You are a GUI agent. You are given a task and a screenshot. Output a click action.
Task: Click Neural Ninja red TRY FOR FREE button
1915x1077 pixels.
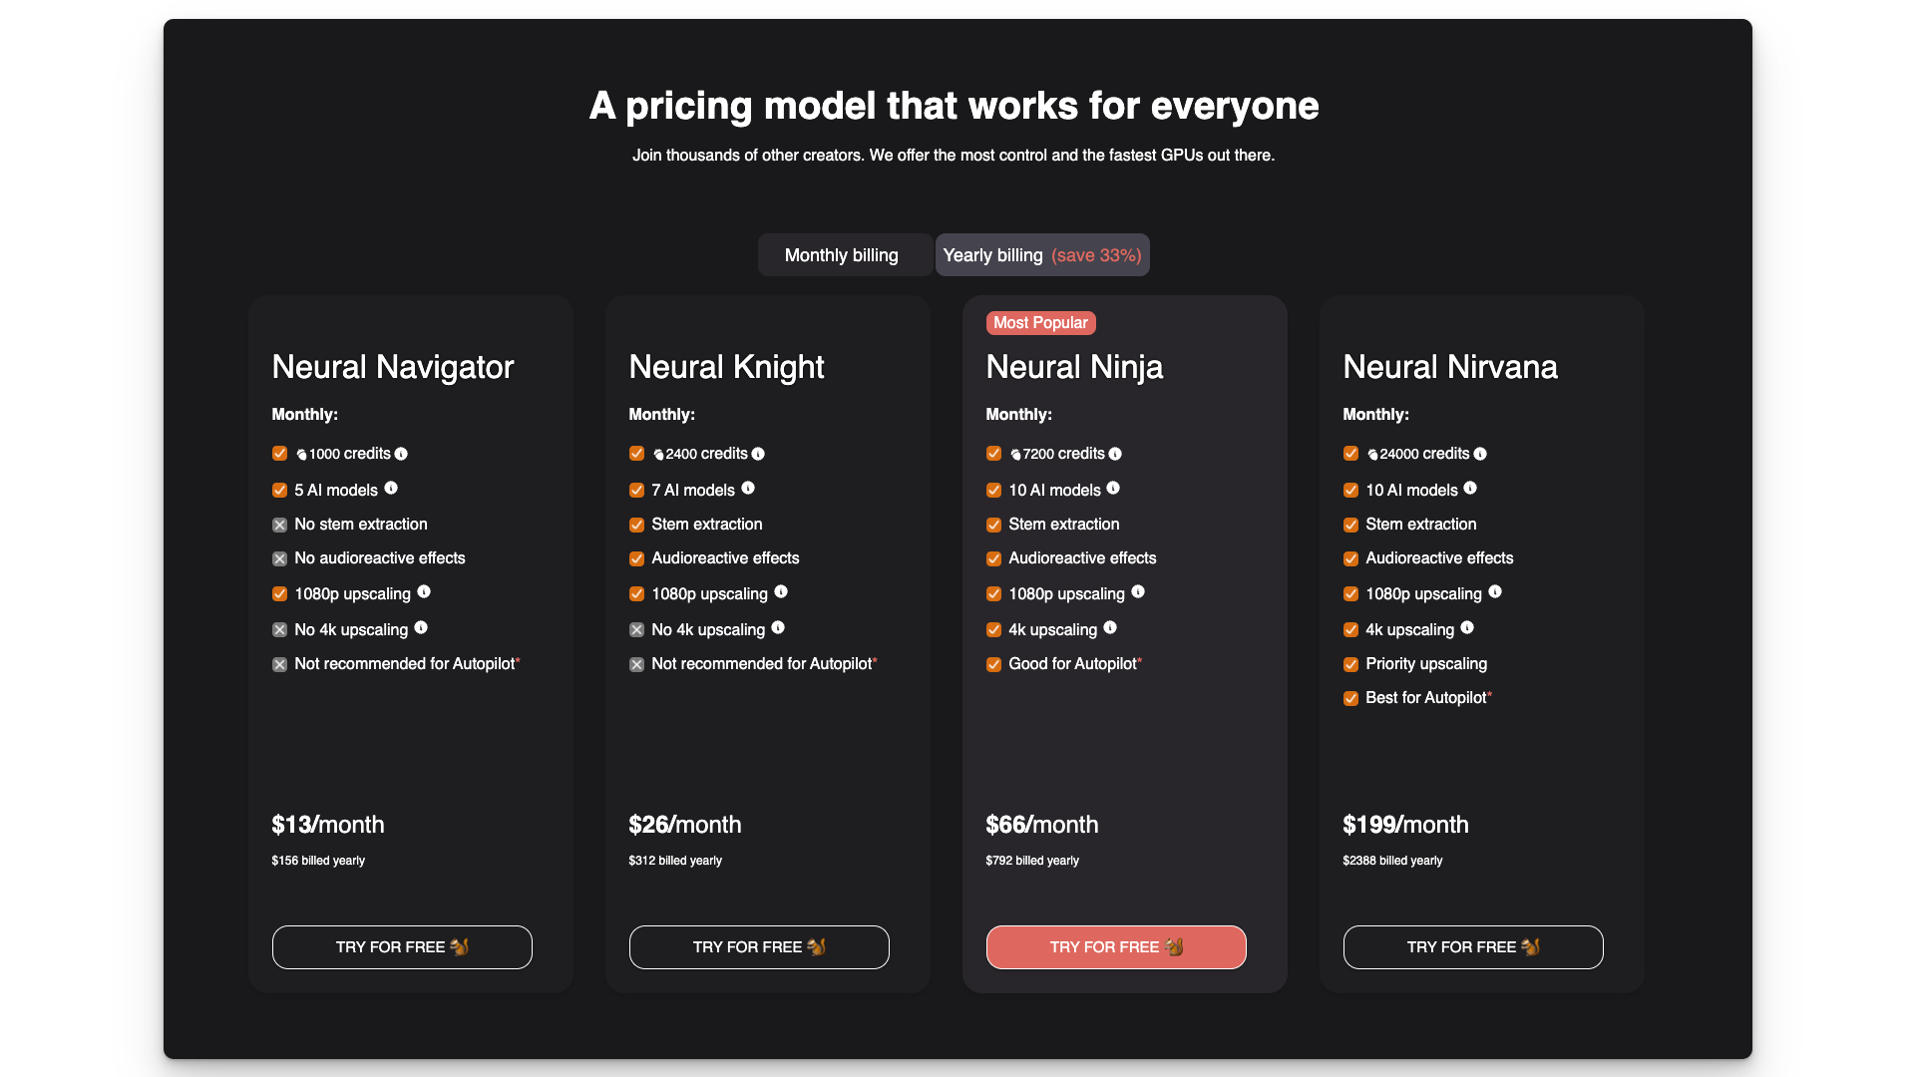tap(1116, 947)
